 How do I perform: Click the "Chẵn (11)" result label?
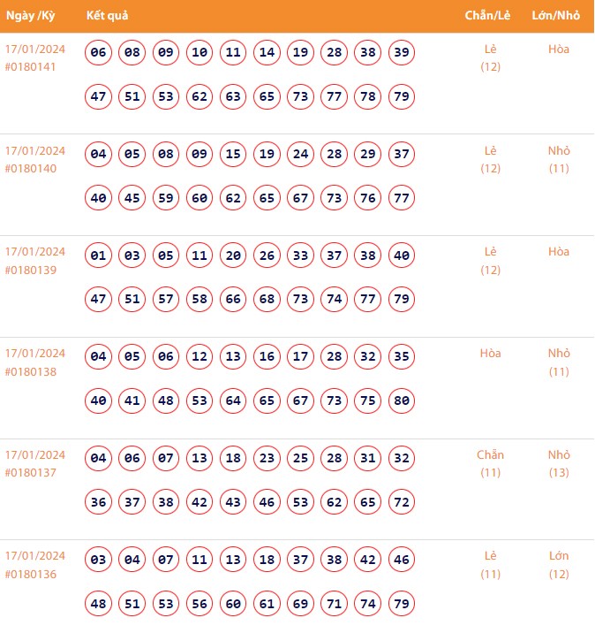click(490, 463)
